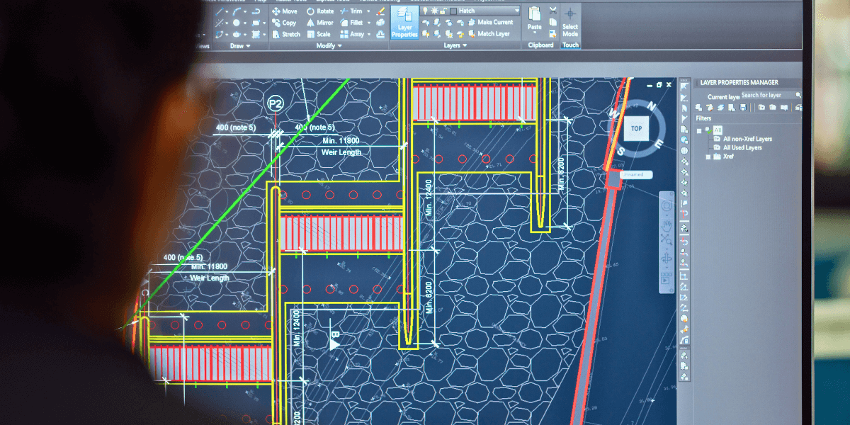Image resolution: width=850 pixels, height=425 pixels.
Task: Click the Cut scissors icon in Clipboard
Action: 552,11
